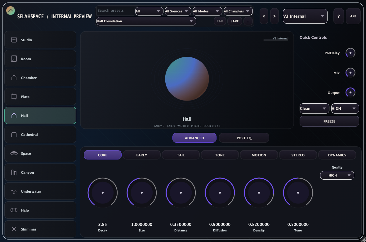Select the Canyon mode text label

click(x=28, y=173)
